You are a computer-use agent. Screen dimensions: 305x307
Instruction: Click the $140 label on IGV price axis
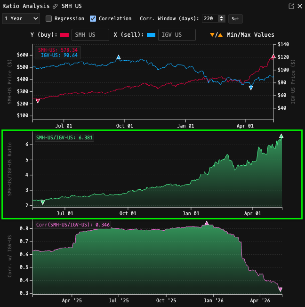283,44
